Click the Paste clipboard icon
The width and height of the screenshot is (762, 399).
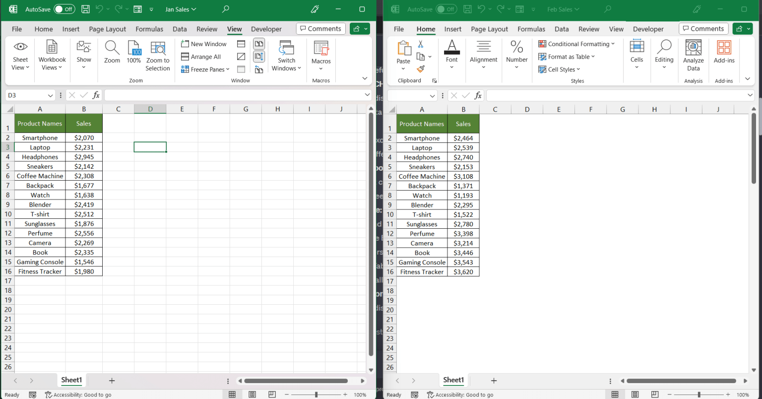[404, 48]
